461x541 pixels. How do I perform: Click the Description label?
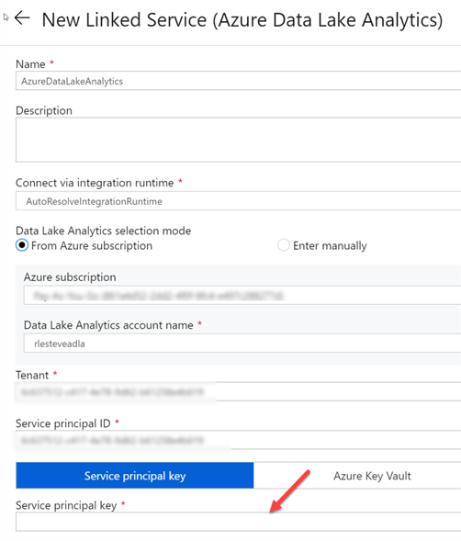point(44,110)
